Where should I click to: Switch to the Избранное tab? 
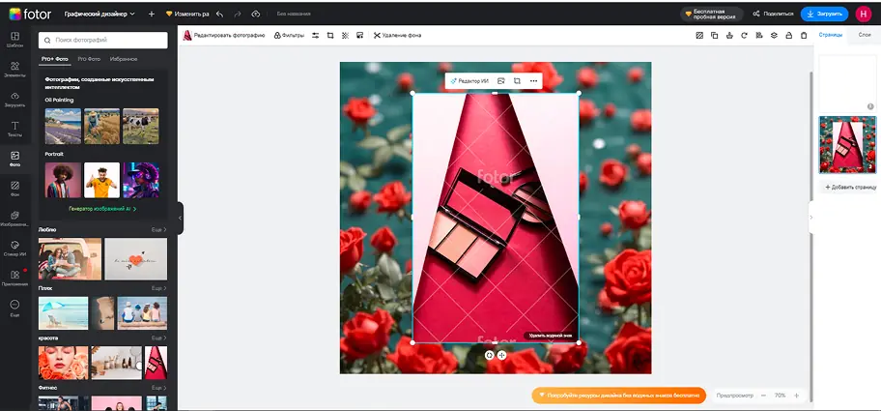(124, 59)
